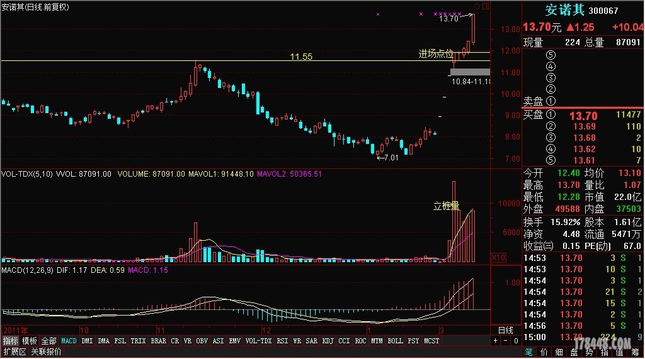Image resolution: width=645 pixels, height=359 pixels.
Task: Switch indicator to KDJ
Action: (328, 341)
